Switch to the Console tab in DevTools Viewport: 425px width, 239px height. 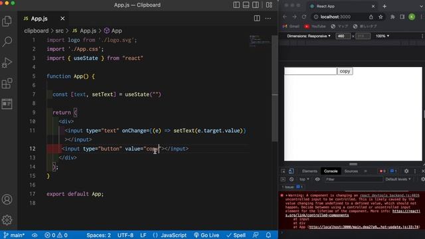point(331,171)
